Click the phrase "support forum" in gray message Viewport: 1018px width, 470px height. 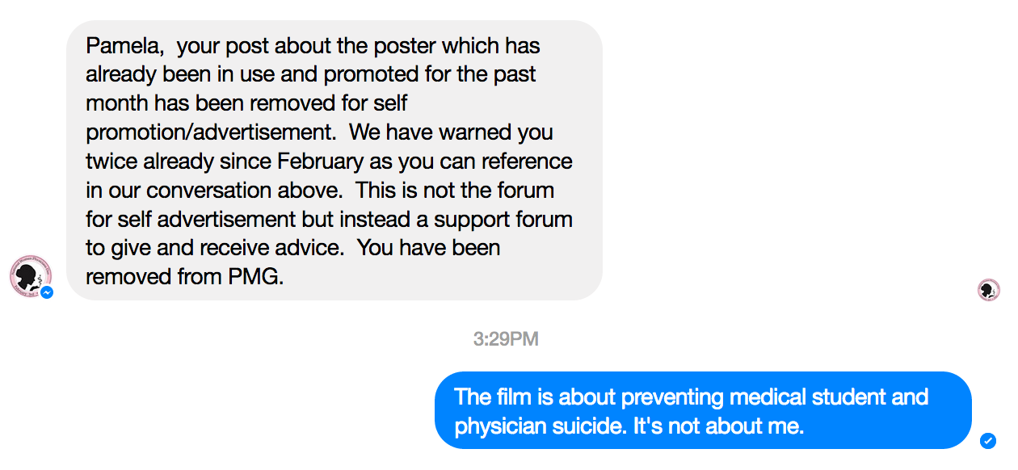coord(503,219)
